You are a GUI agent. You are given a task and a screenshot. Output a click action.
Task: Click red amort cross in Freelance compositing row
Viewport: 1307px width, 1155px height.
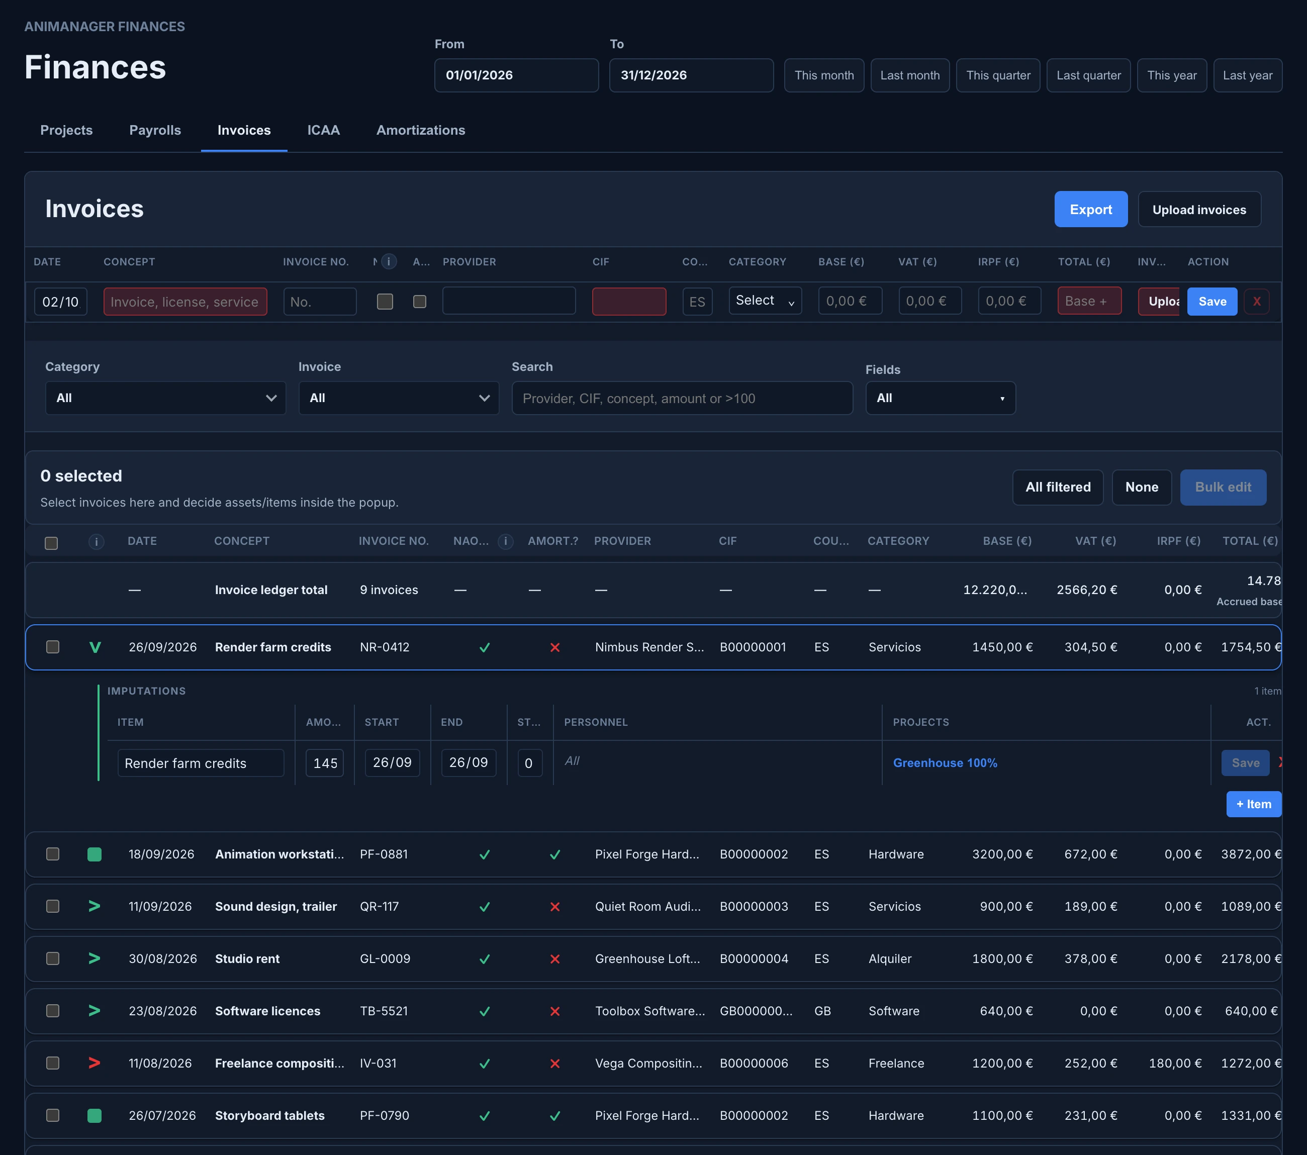click(555, 1064)
